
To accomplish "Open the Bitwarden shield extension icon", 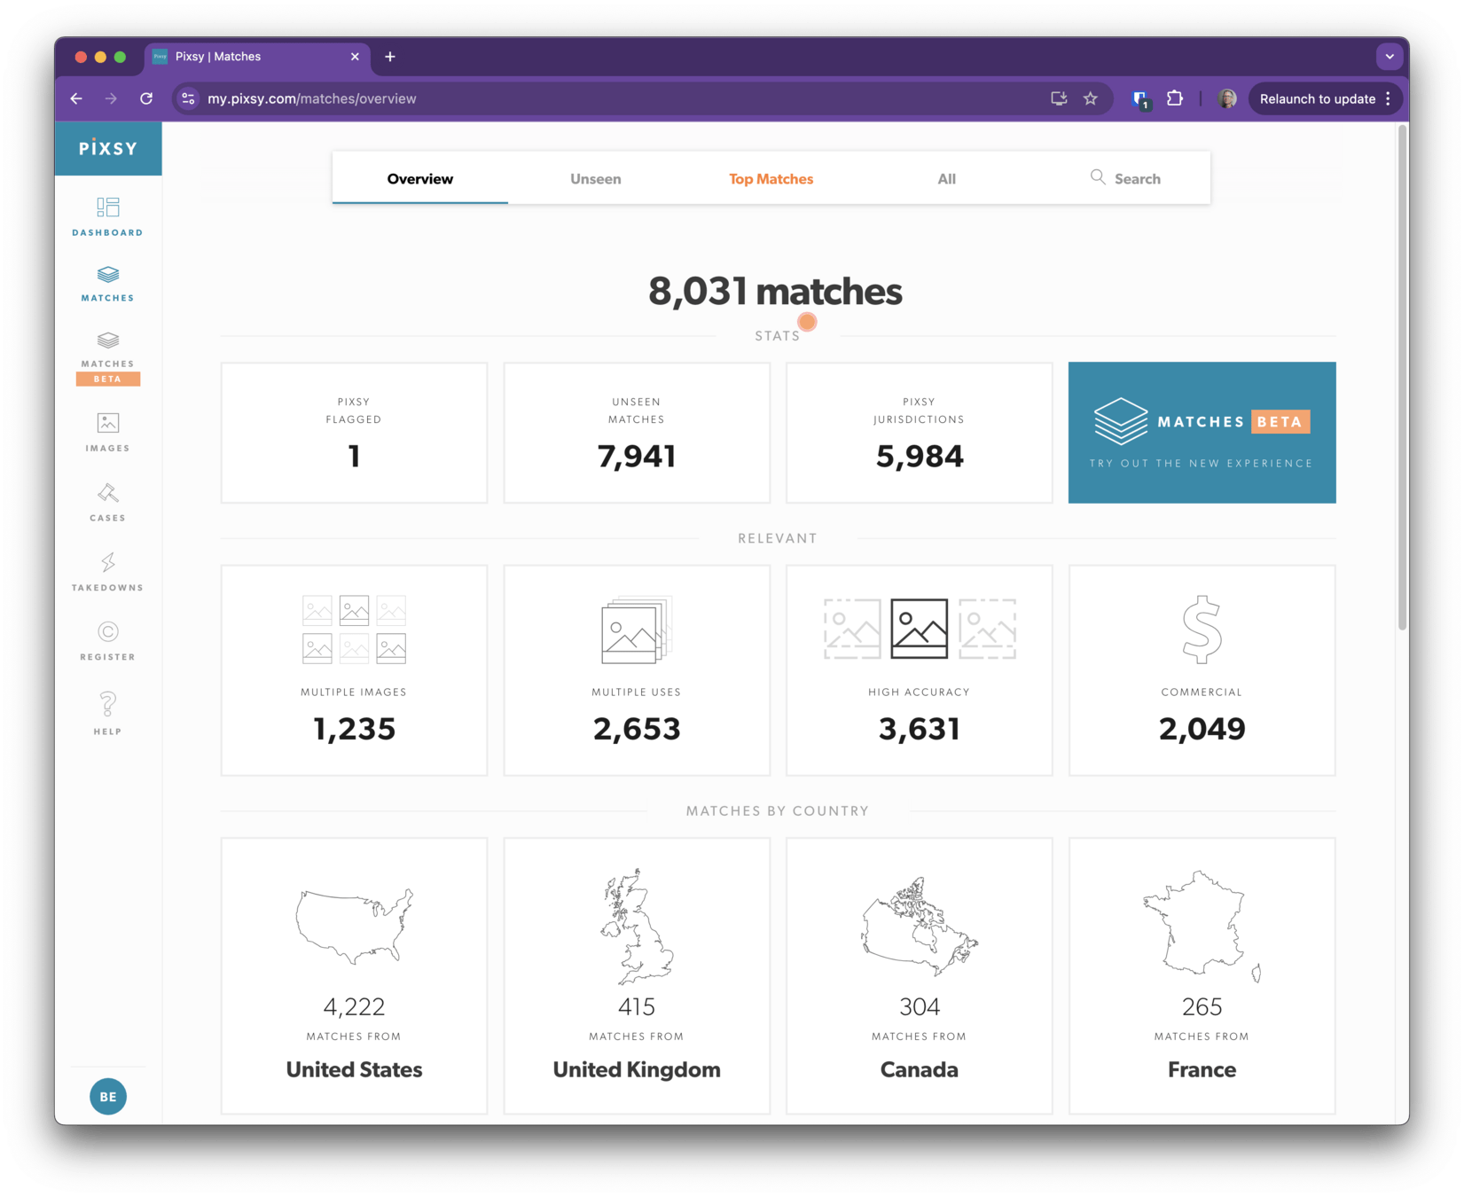I will (1141, 99).
